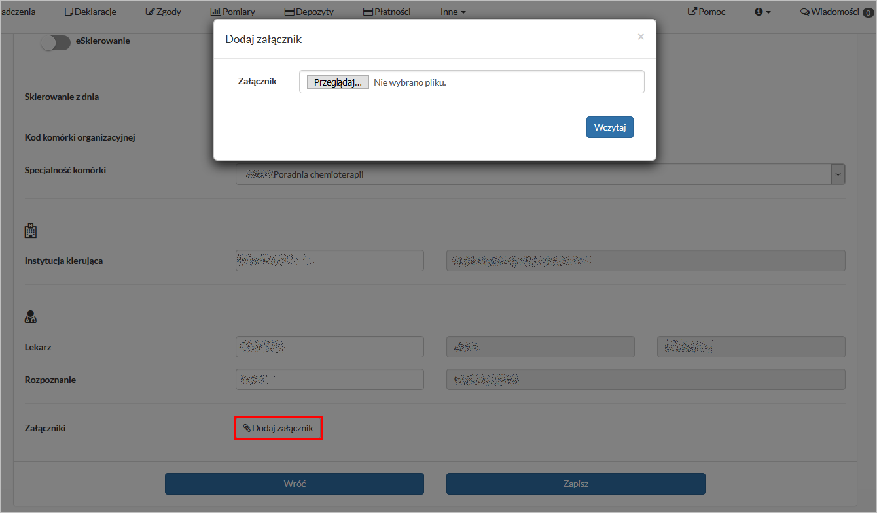Click the Rozpoznanie code input field
Image resolution: width=877 pixels, height=513 pixels.
click(330, 380)
